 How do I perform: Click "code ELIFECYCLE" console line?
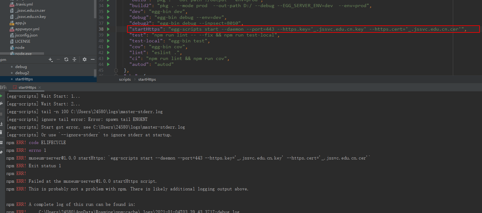coord(36,143)
